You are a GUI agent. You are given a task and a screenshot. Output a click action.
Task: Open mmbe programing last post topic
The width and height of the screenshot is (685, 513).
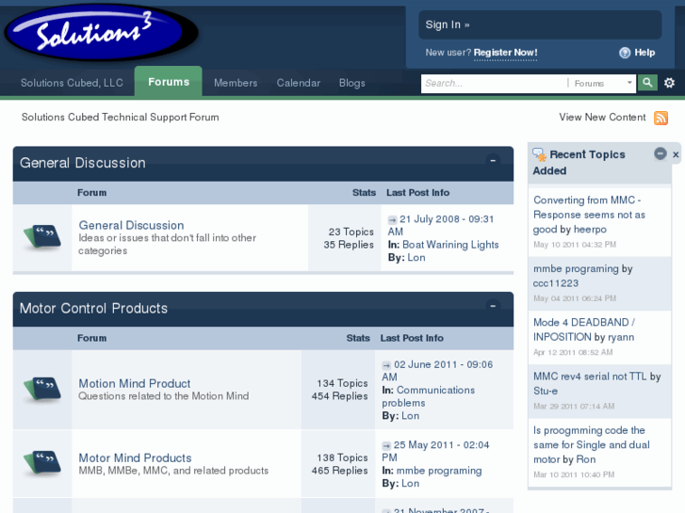[439, 471]
